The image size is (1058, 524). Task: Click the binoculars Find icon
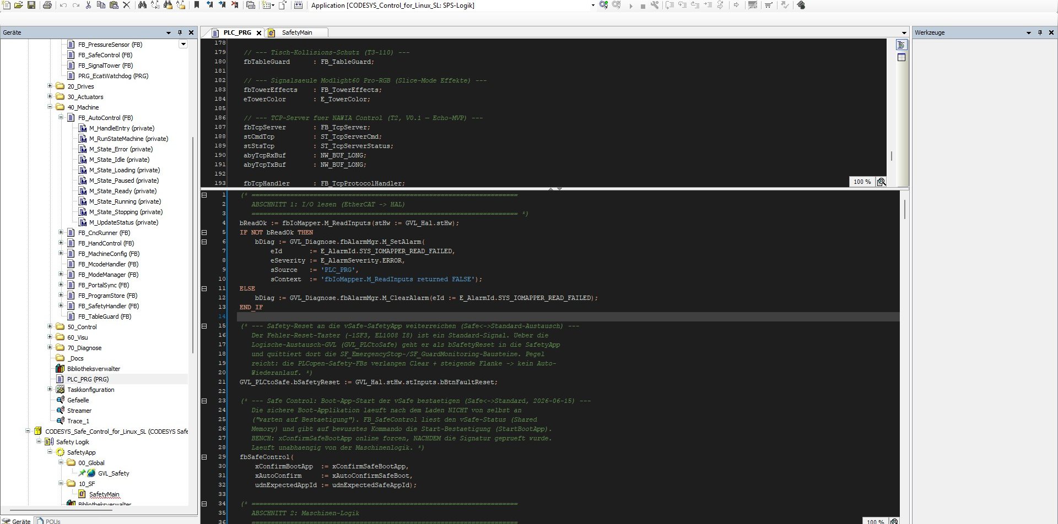point(142,5)
